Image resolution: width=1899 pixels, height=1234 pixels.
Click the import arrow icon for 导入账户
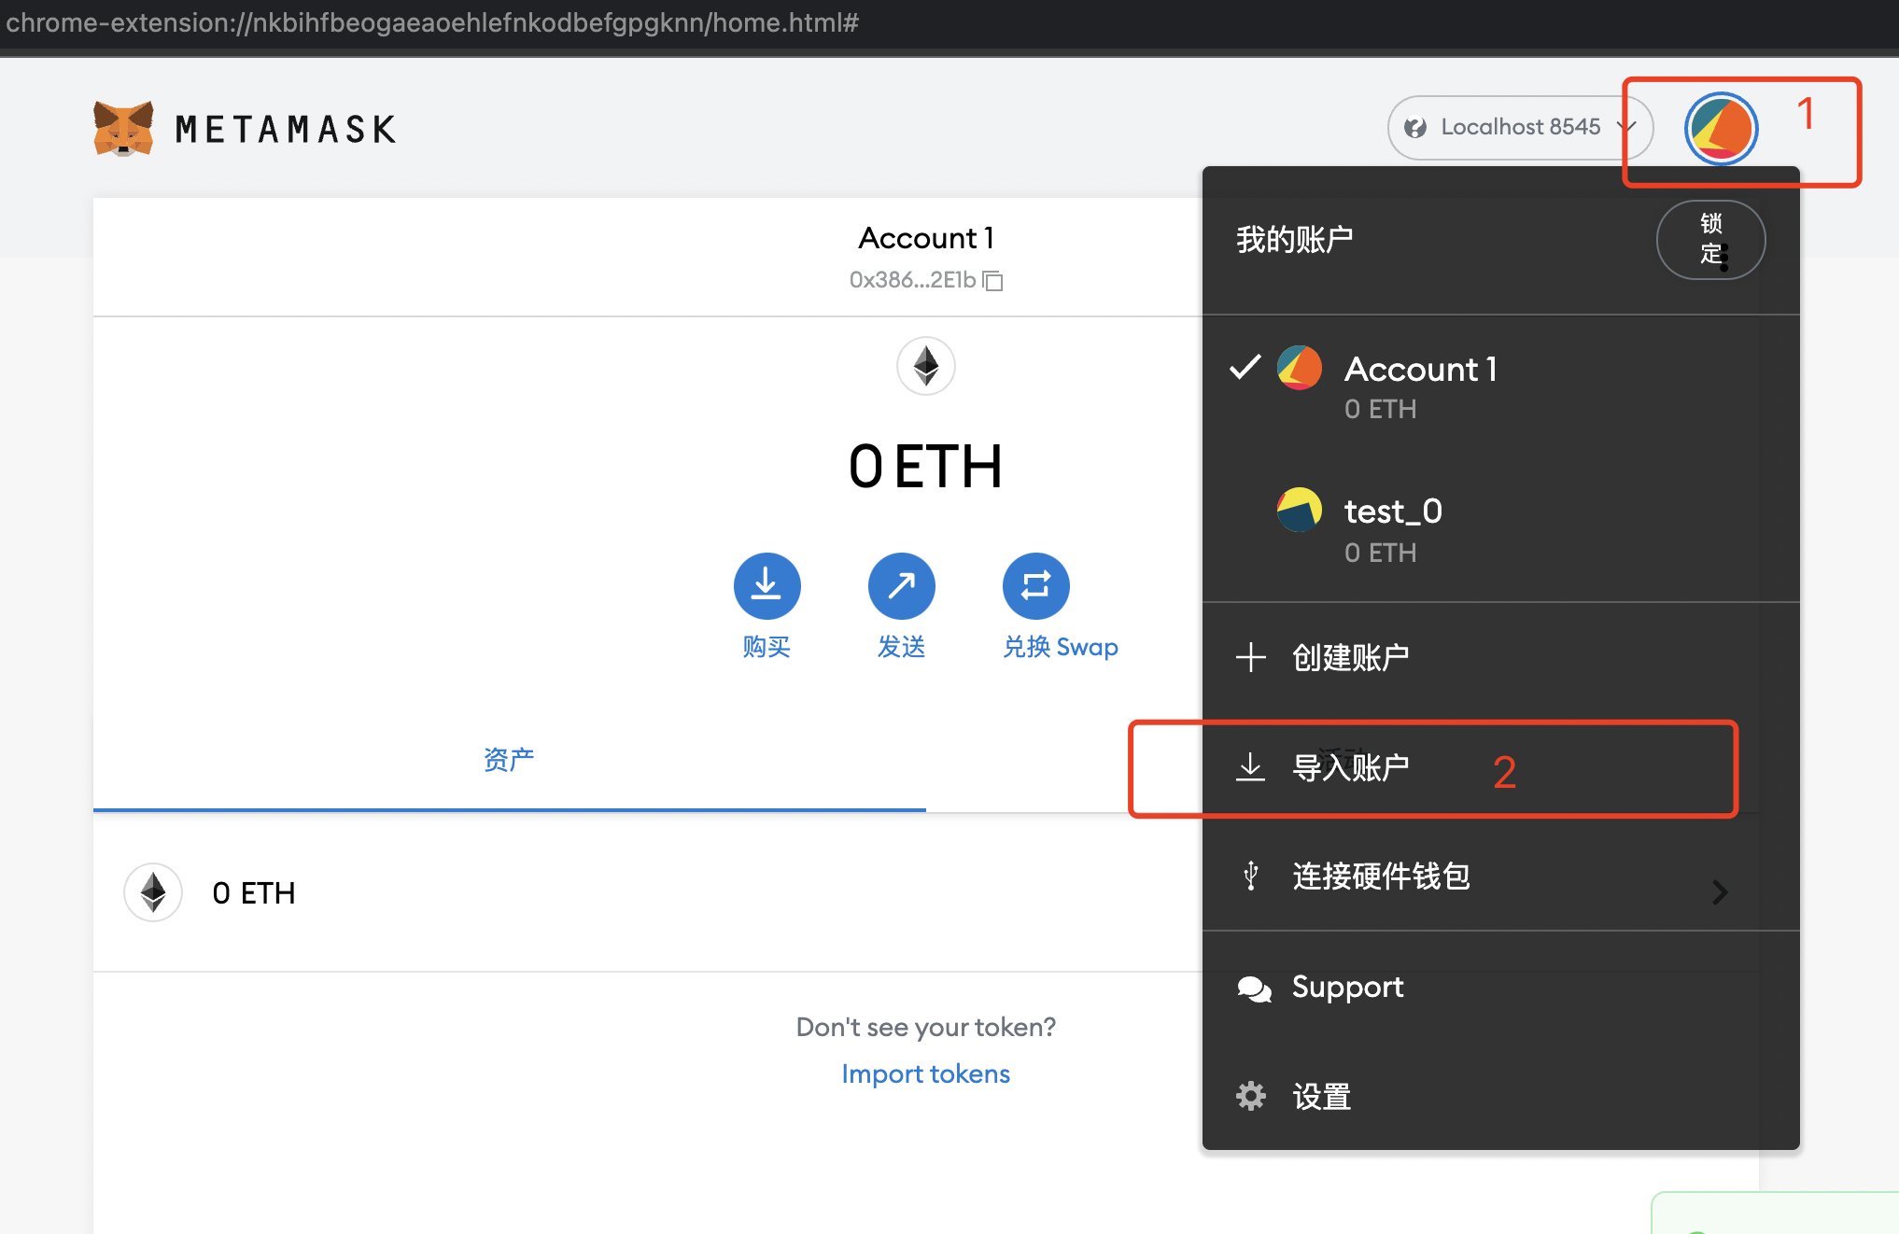pos(1250,767)
